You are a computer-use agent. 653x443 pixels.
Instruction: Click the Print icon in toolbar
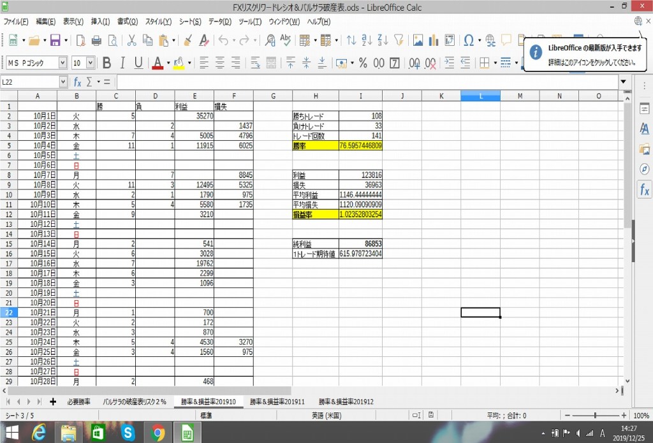pos(96,41)
